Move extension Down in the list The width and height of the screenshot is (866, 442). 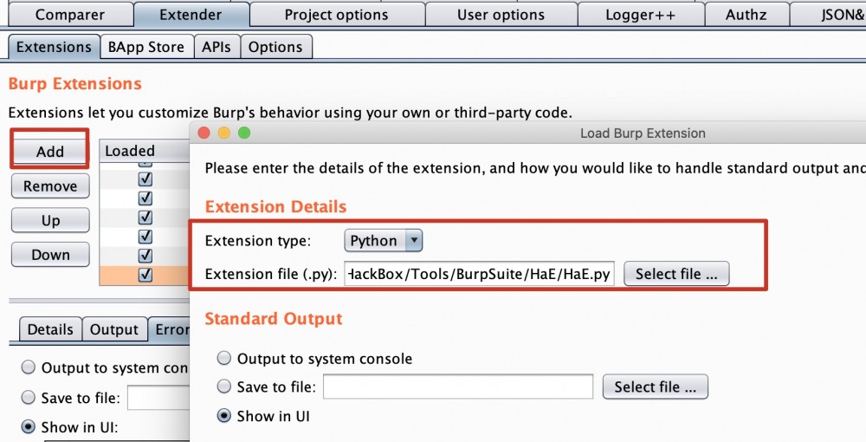(x=50, y=255)
